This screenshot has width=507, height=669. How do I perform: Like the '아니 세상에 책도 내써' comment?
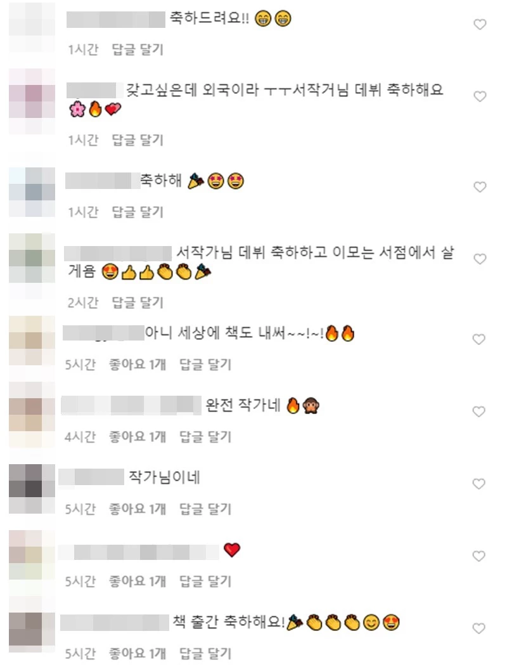(479, 339)
